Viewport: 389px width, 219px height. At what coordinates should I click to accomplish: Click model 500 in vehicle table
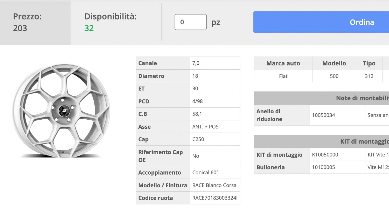click(x=334, y=76)
